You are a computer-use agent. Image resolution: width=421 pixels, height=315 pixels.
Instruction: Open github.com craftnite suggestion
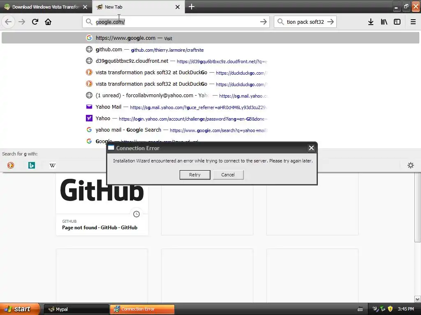point(210,50)
